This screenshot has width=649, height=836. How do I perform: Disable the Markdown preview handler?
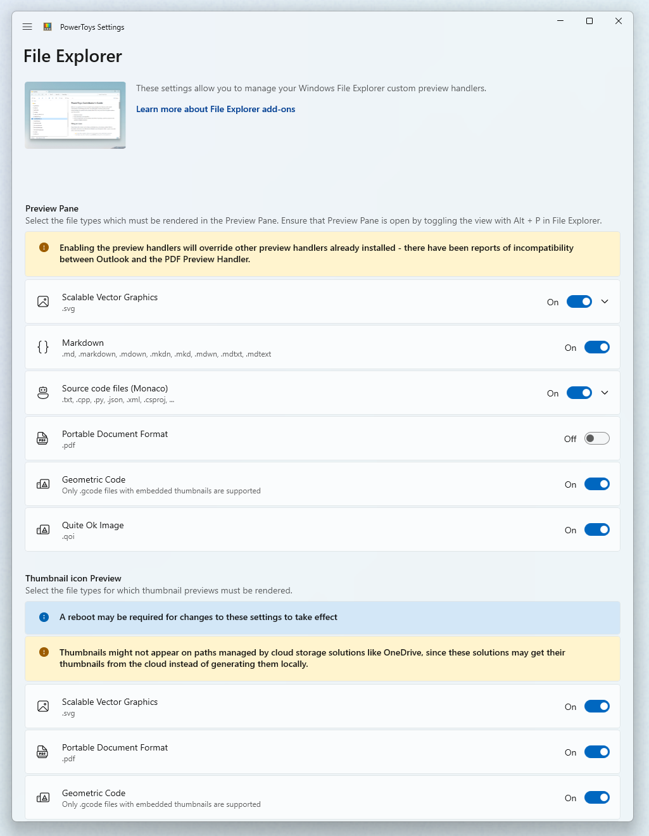596,347
